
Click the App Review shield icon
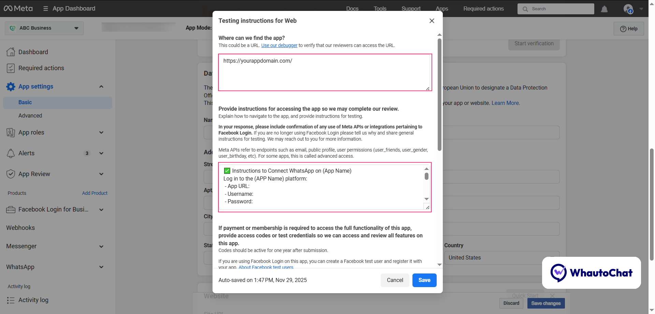coord(11,174)
